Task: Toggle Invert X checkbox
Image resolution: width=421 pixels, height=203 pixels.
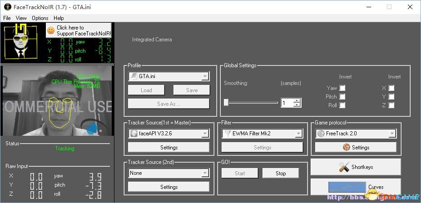Action: pyautogui.click(x=391, y=88)
